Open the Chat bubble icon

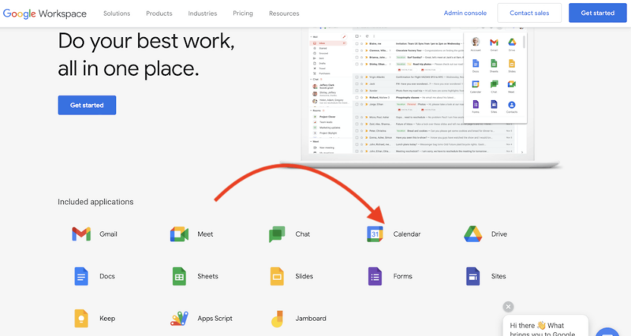tap(277, 233)
